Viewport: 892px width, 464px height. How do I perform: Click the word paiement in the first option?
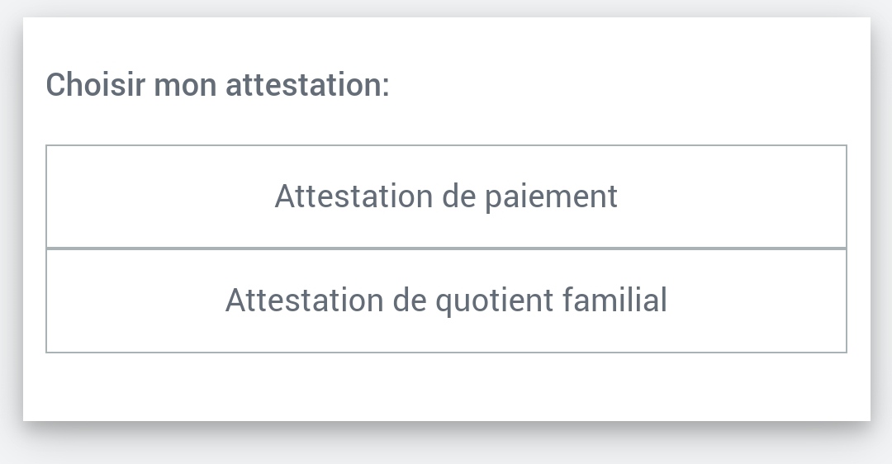coord(551,197)
